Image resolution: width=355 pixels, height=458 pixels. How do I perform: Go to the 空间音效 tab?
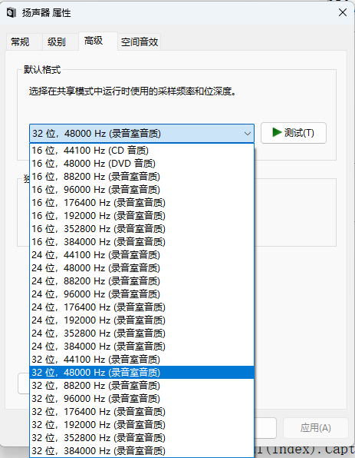click(x=140, y=41)
